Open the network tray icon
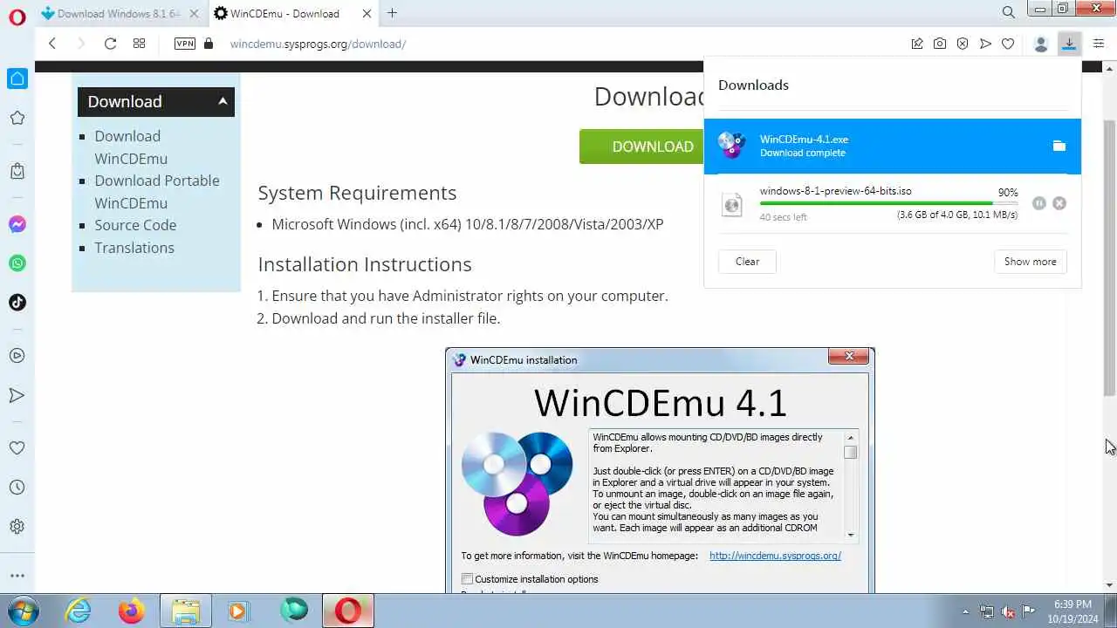 click(987, 611)
